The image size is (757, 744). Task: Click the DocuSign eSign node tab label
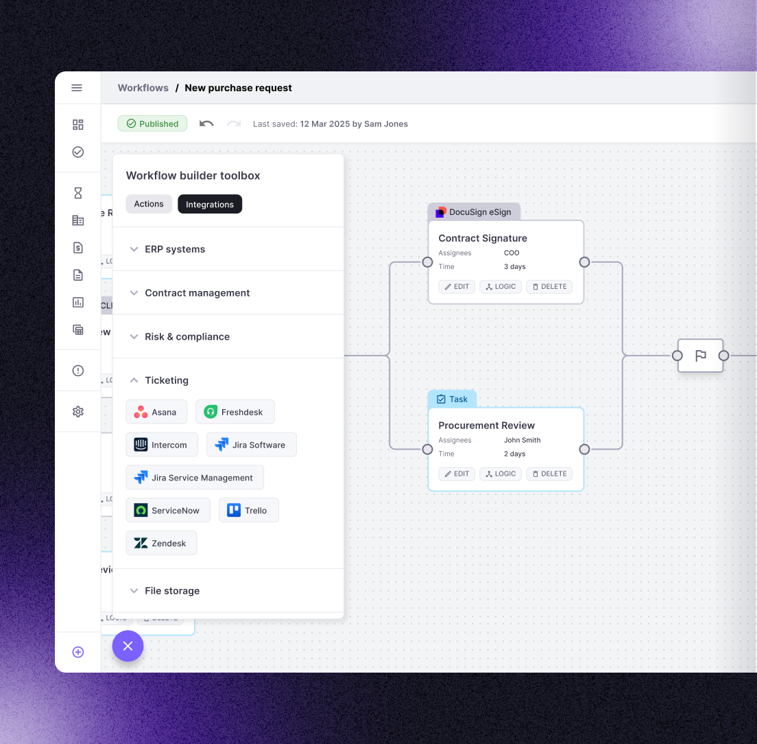(480, 212)
